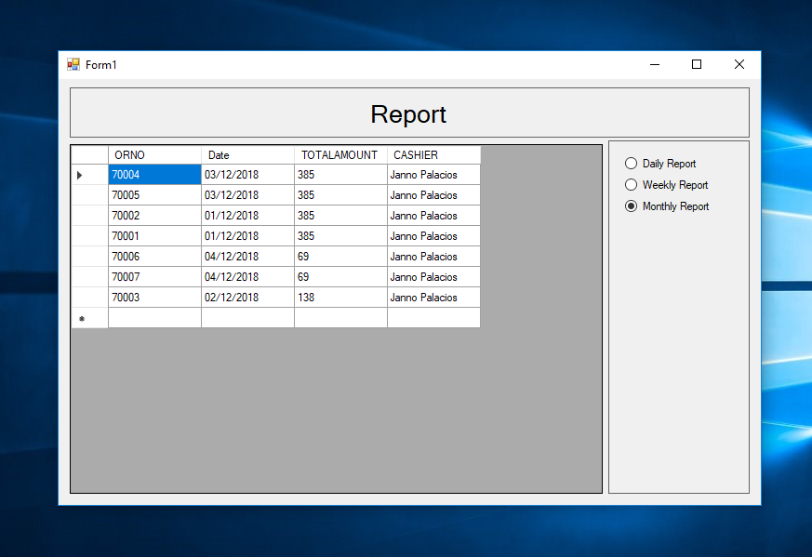This screenshot has height=557, width=812.
Task: Select the ORNO cell 70004
Action: (154, 175)
